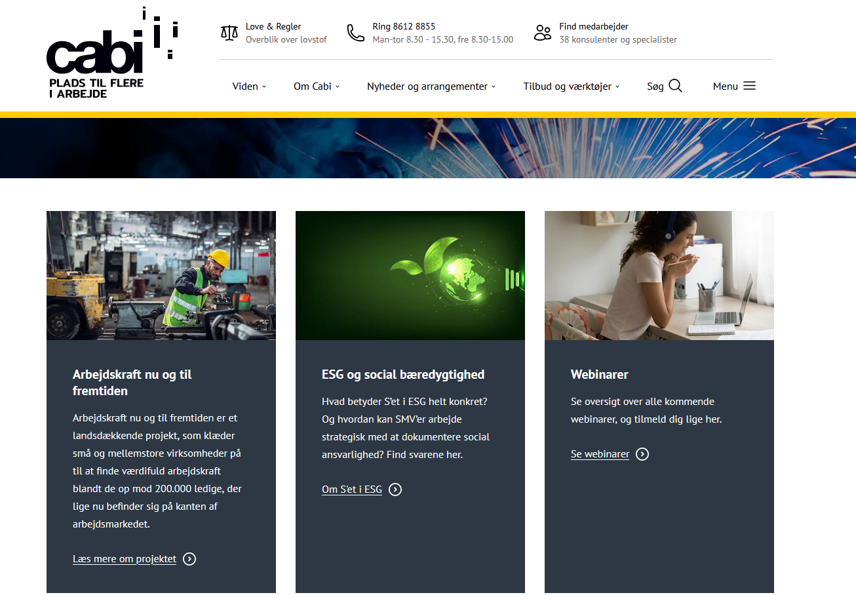Expand the Om Cabi dropdown chevron
Image resolution: width=856 pixels, height=595 pixels.
pyautogui.click(x=338, y=86)
